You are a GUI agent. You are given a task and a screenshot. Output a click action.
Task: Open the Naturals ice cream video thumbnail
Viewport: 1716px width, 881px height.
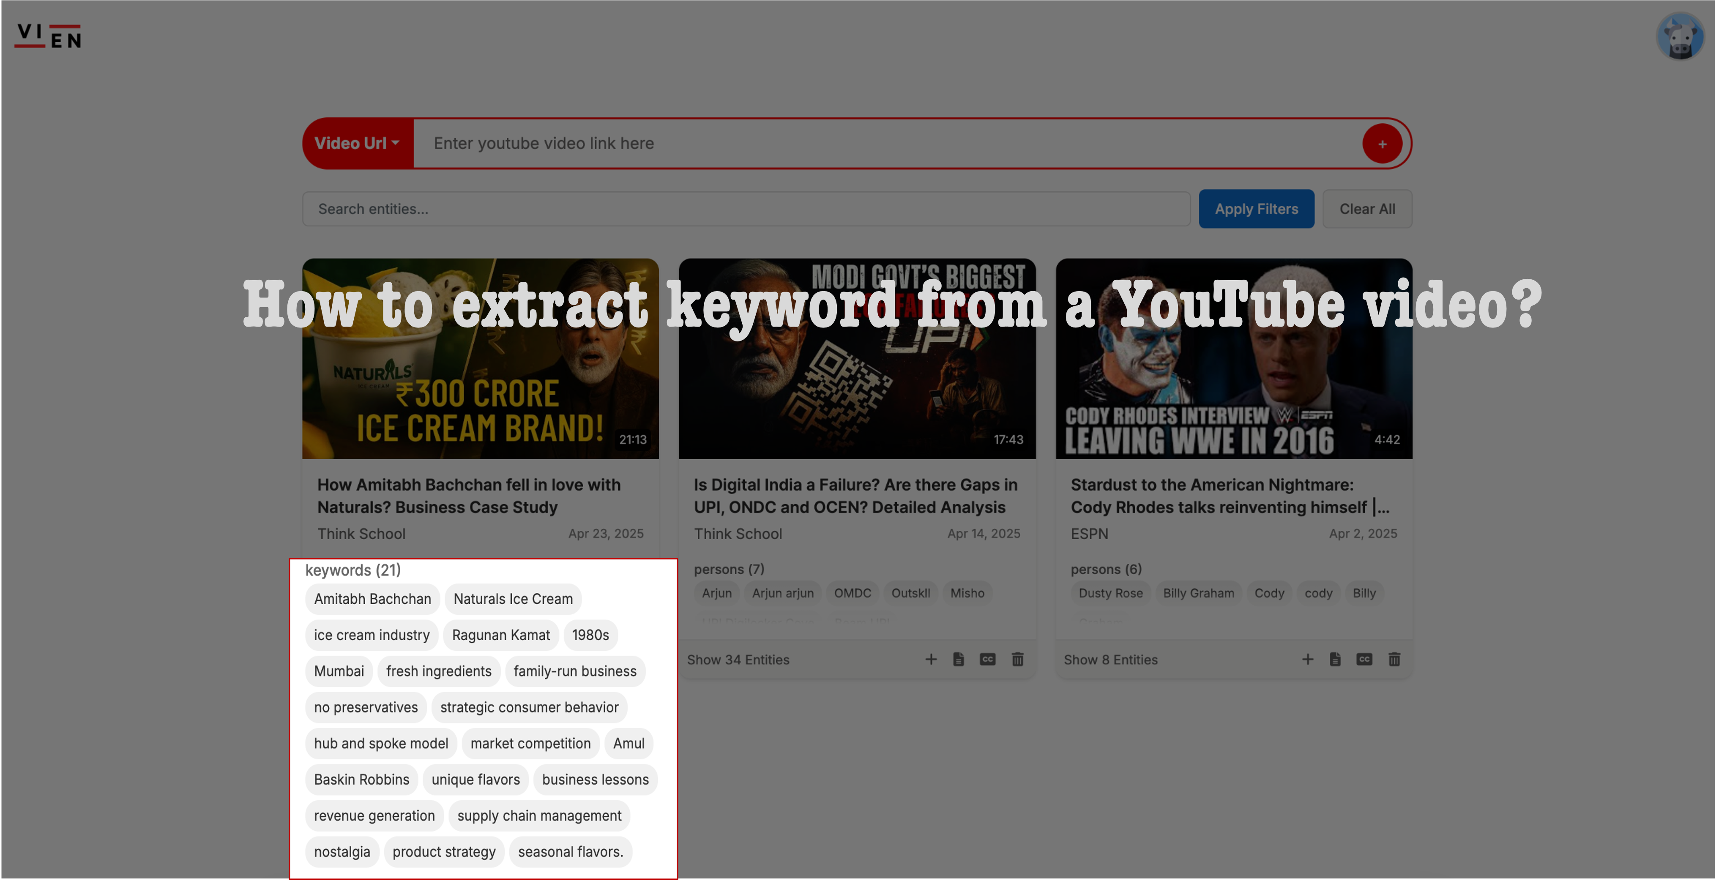[x=480, y=358]
